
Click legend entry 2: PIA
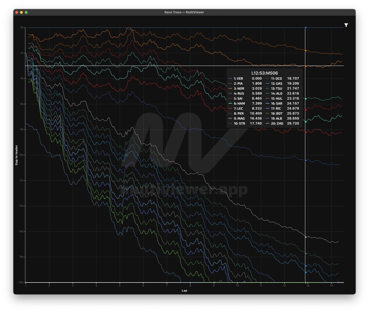pyautogui.click(x=238, y=83)
